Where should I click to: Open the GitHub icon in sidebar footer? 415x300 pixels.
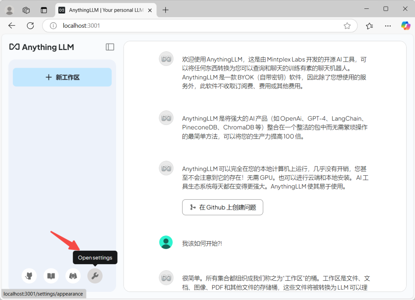(x=29, y=276)
